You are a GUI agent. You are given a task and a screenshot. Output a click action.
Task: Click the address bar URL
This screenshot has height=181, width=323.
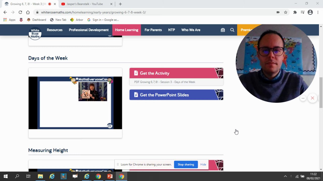93,12
